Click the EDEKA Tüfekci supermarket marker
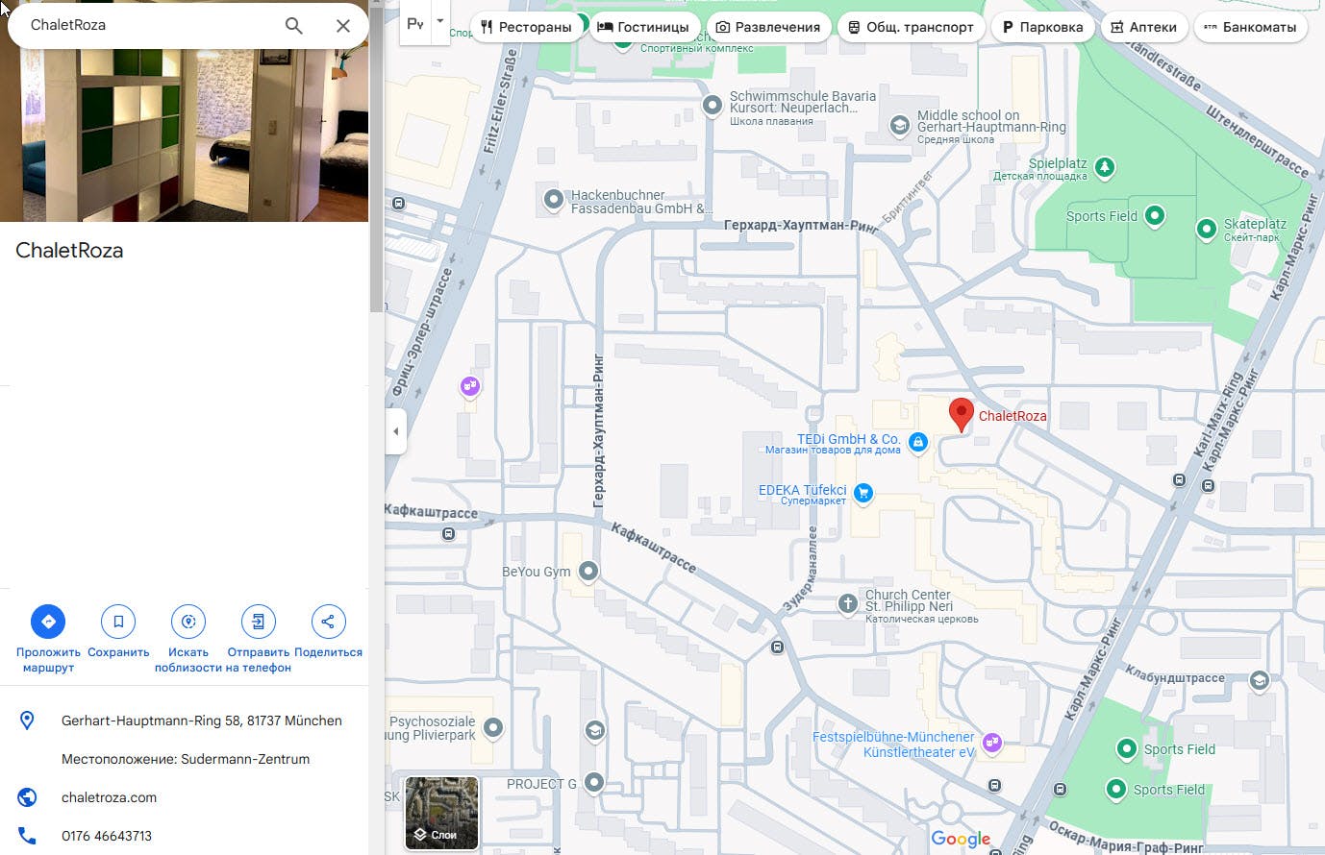 pos(862,494)
